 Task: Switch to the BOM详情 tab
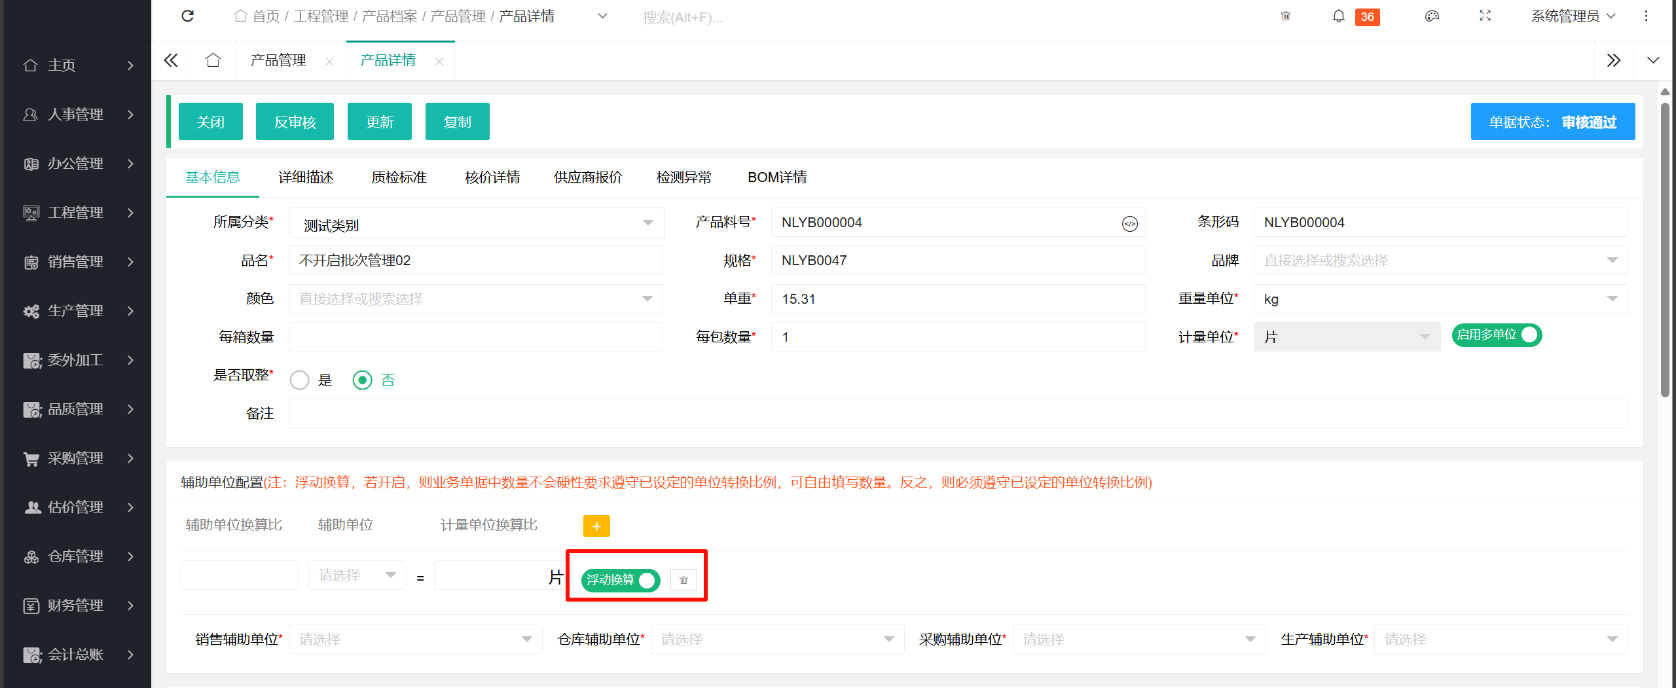coord(777,177)
